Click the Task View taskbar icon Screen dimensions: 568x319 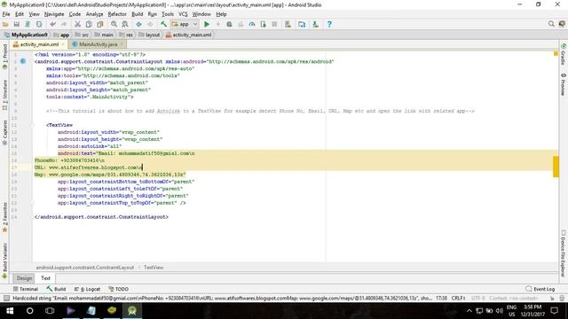pos(50,311)
